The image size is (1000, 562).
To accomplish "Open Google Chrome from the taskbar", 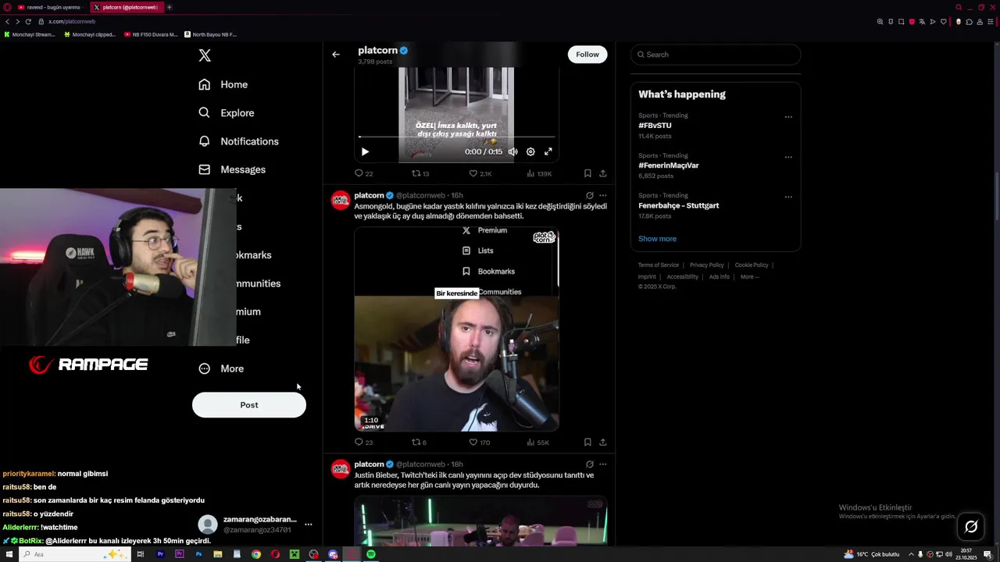I will (x=256, y=554).
